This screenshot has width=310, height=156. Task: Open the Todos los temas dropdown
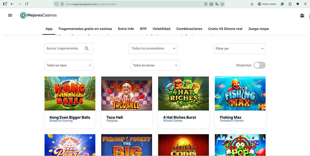[x=155, y=65]
